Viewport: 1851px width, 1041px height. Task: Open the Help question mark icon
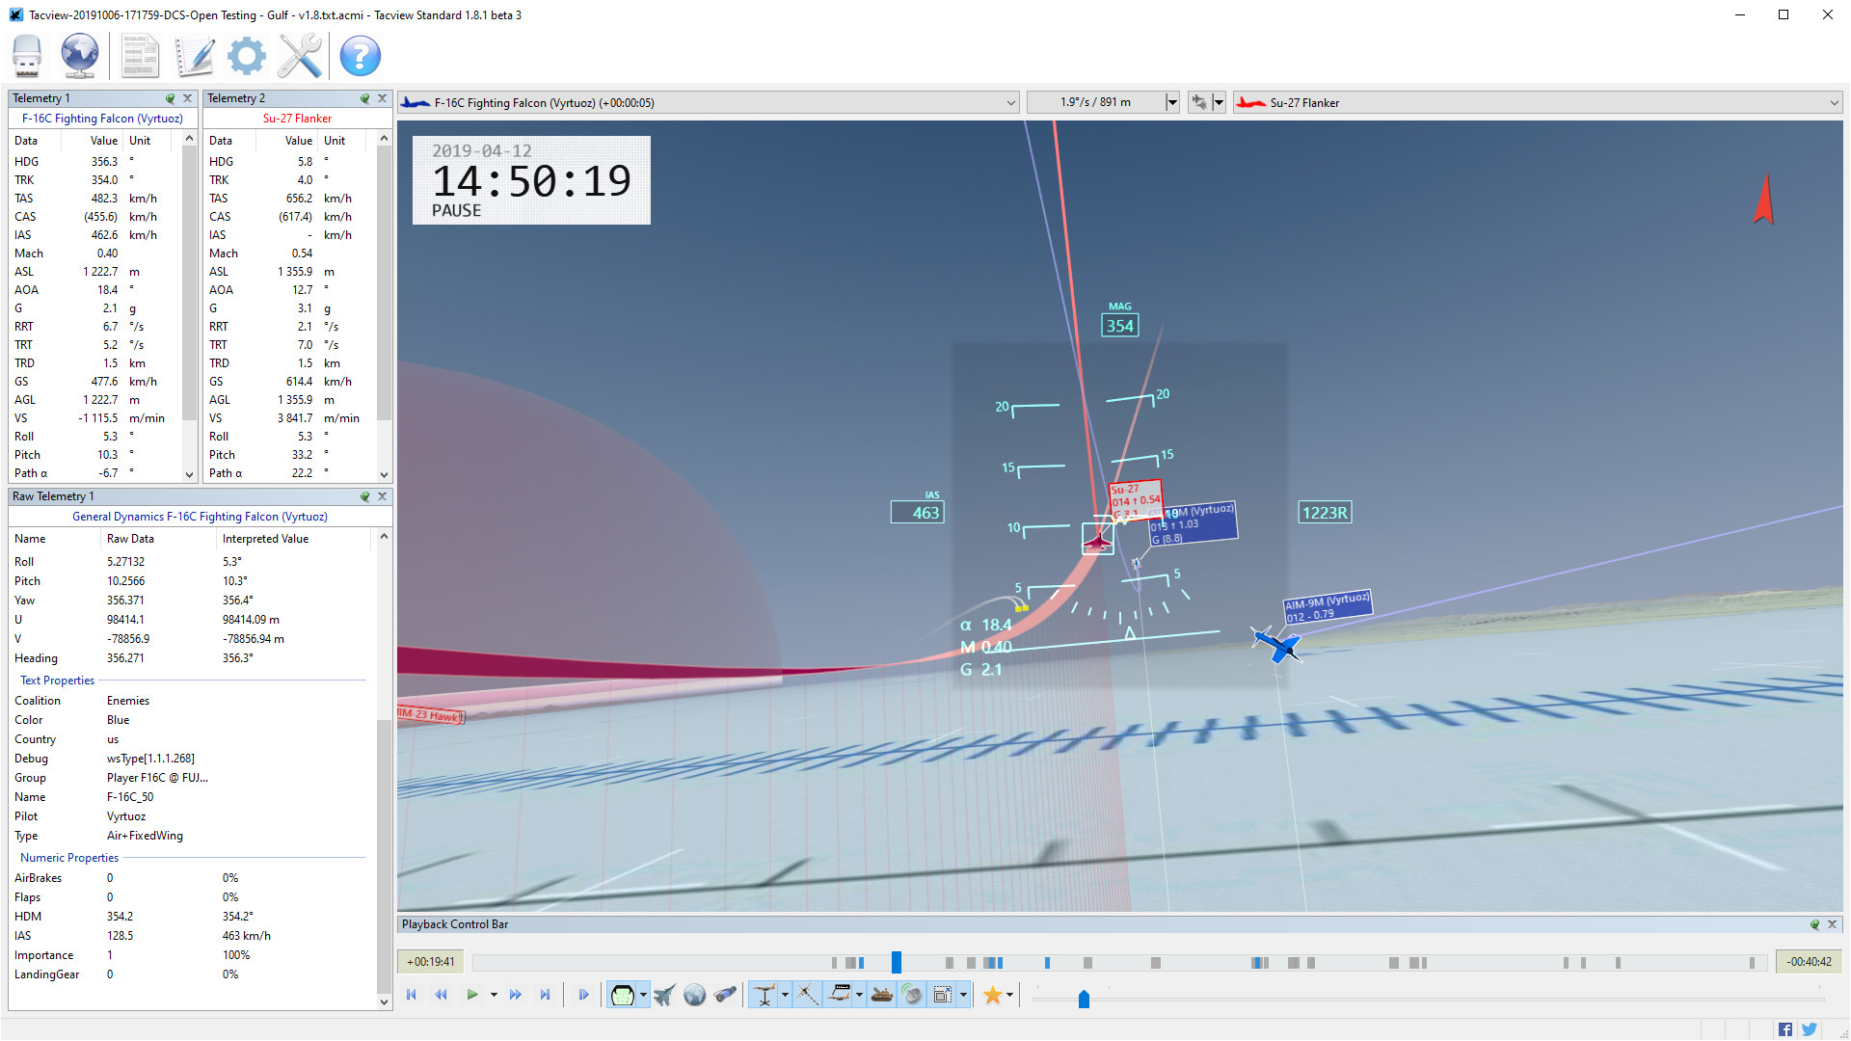(x=361, y=56)
